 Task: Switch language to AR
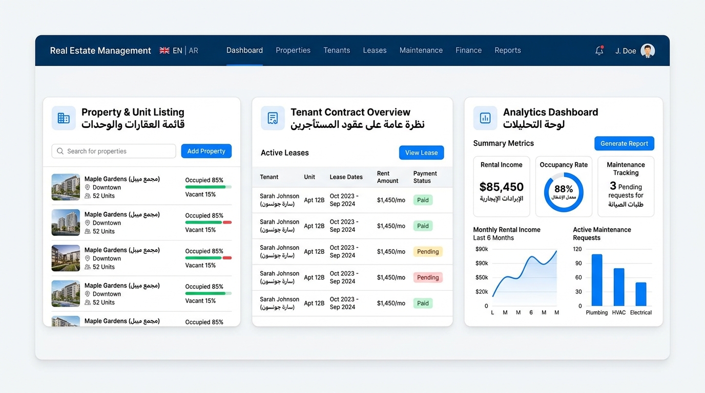193,50
